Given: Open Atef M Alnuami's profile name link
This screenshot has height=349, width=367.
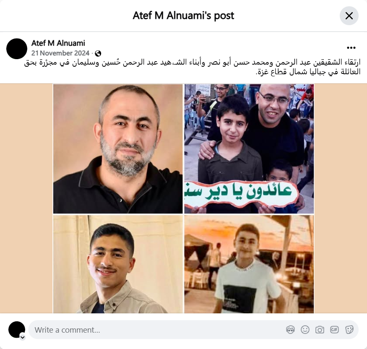Looking at the screenshot, I should (58, 43).
